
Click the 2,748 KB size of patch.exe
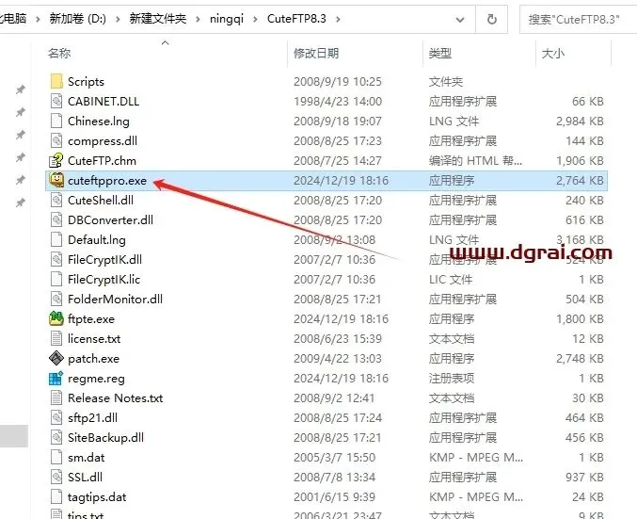click(580, 359)
